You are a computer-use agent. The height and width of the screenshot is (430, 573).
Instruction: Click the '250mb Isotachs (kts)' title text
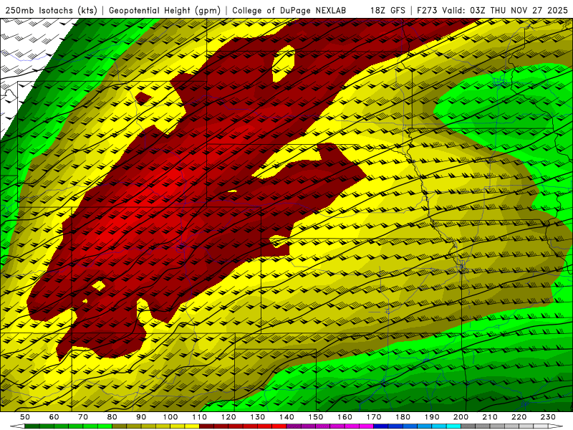point(51,11)
